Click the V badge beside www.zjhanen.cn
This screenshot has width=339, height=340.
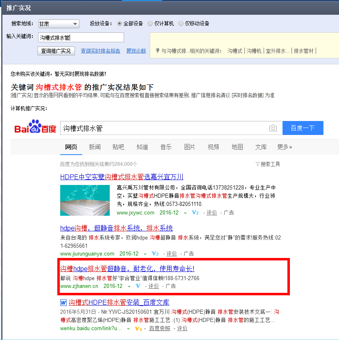pos(138,286)
